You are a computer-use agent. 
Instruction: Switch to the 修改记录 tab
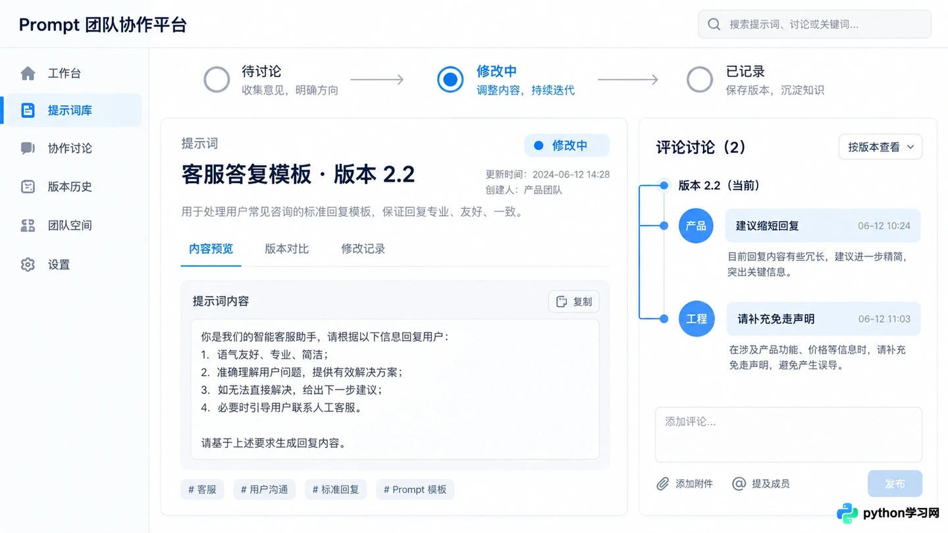[363, 249]
